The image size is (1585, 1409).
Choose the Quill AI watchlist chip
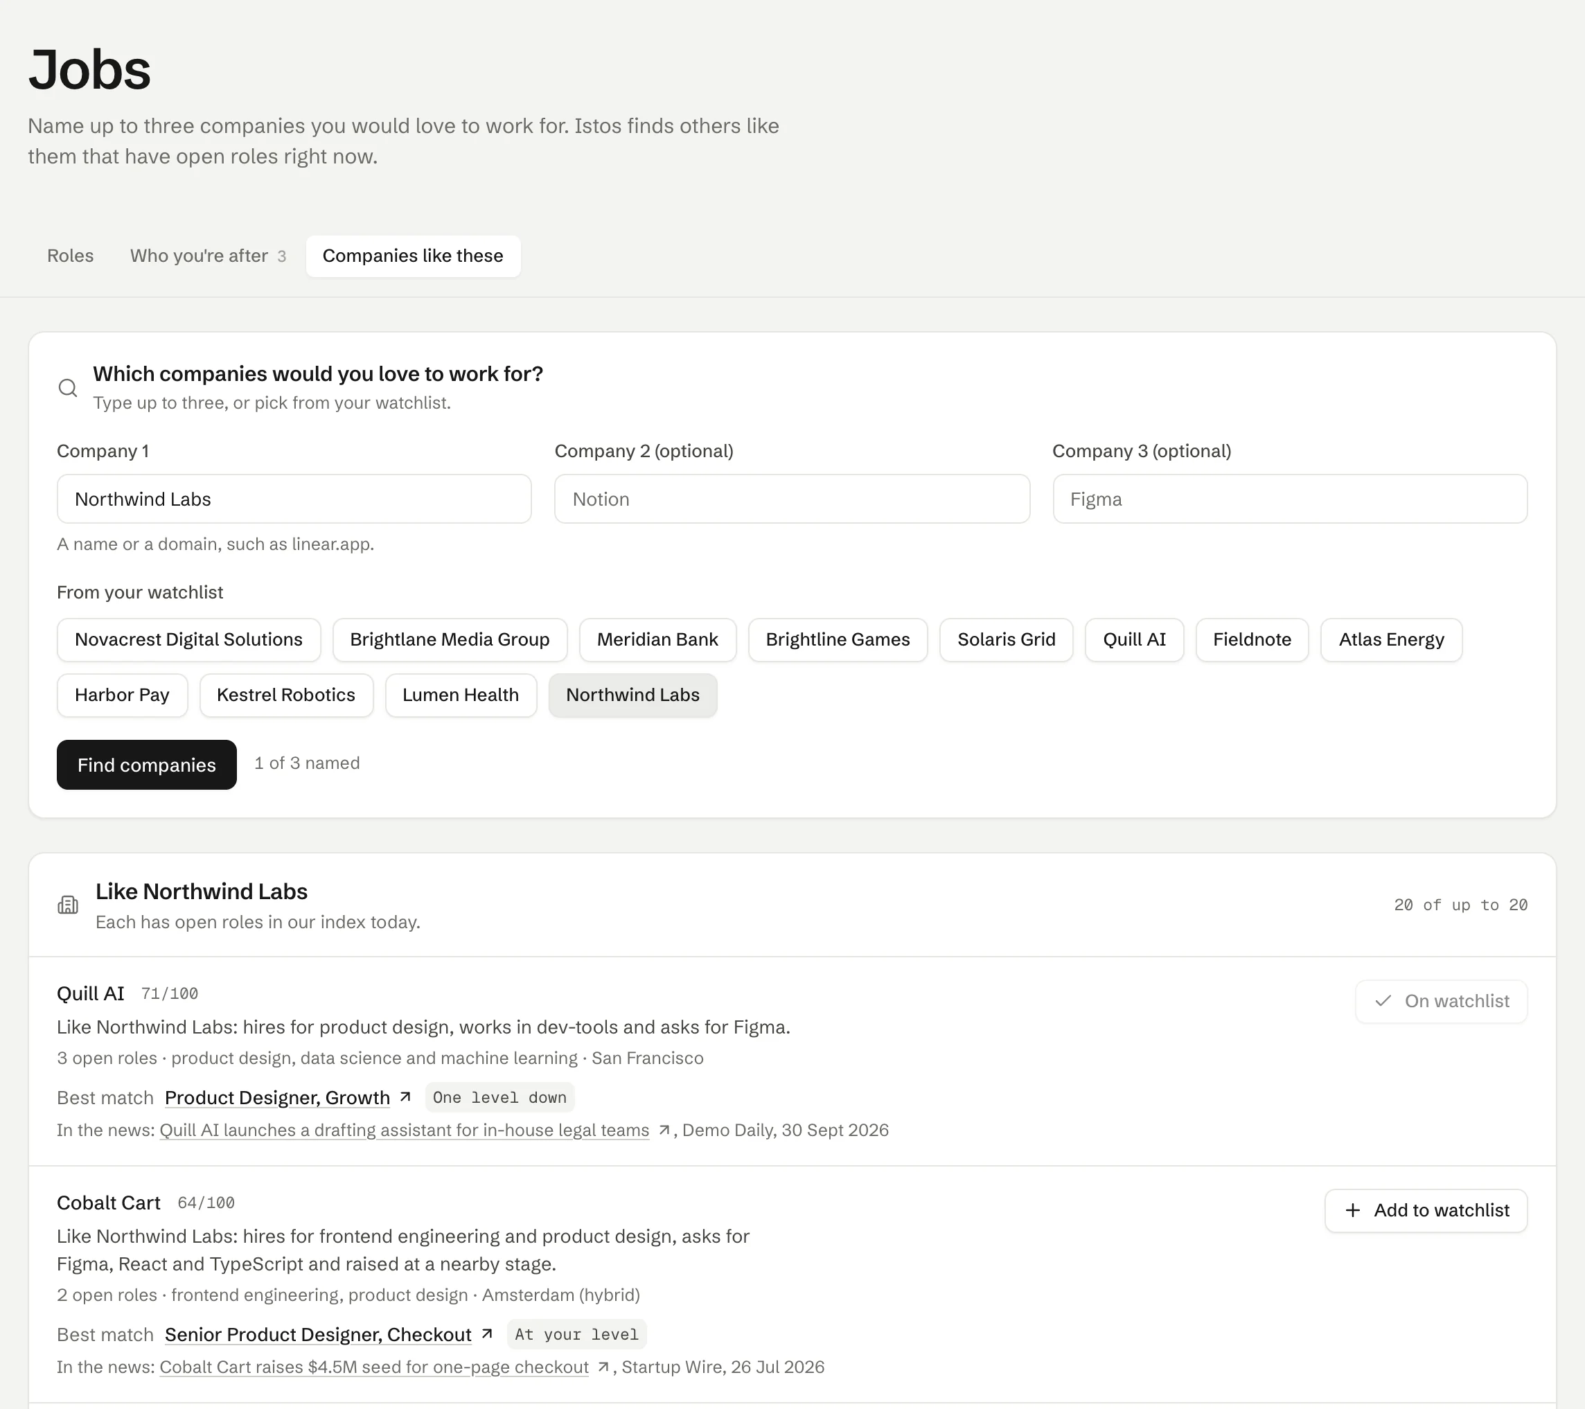click(x=1135, y=640)
